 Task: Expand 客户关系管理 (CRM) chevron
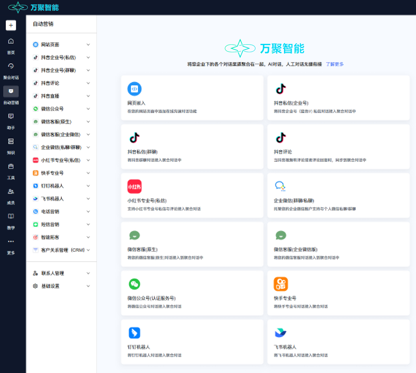[88, 250]
